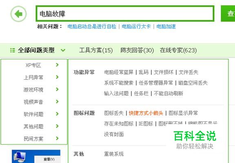Open the 任务管理器异常 problem link
Screen dimensions: 235x163
(x=156, y=83)
